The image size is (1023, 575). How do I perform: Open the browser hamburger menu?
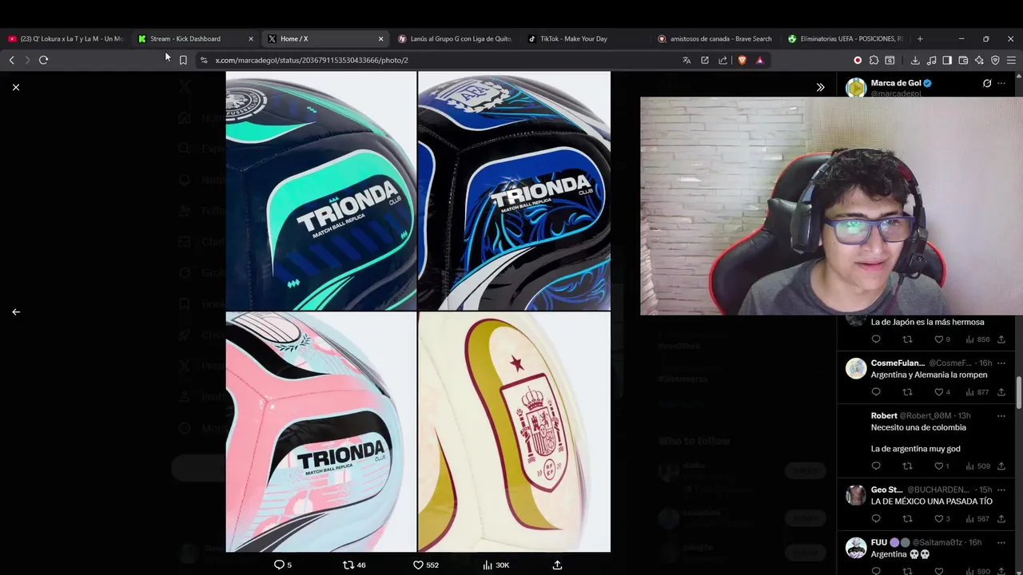coord(1011,60)
